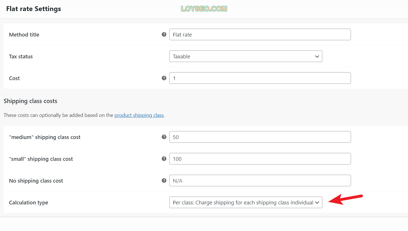Screen dimensions: 408x231
Task: Click help icon beside Method title
Action: tap(164, 34)
